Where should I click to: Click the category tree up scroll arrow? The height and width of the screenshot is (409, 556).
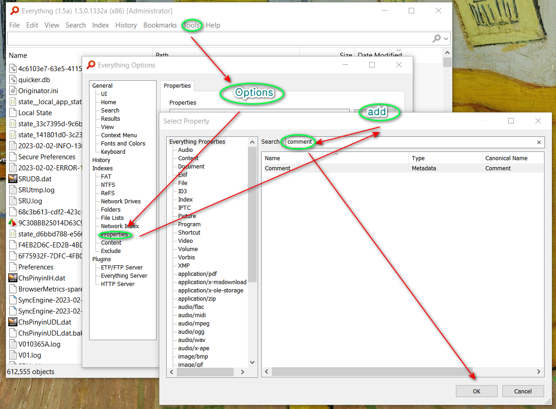pyautogui.click(x=253, y=142)
